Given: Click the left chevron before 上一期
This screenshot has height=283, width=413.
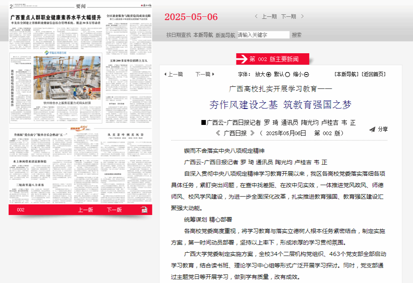Looking at the screenshot, I should coord(257,16).
